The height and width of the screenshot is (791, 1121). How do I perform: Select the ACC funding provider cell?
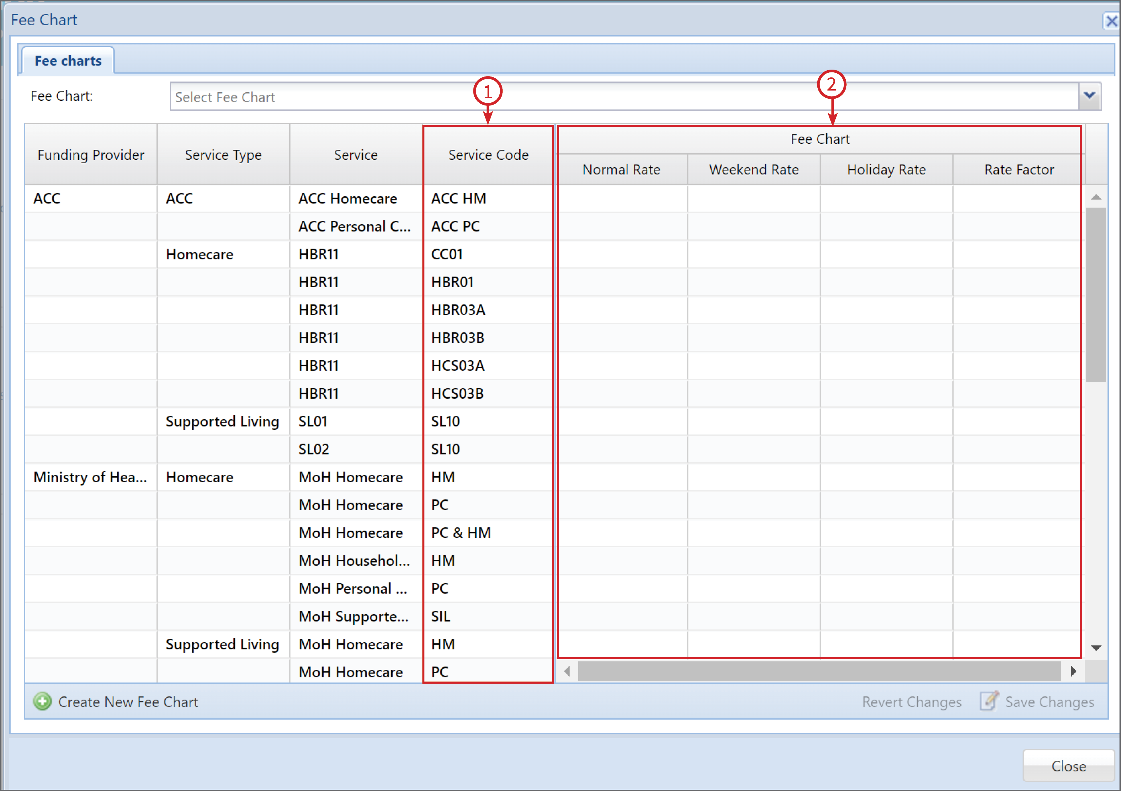[x=91, y=198]
